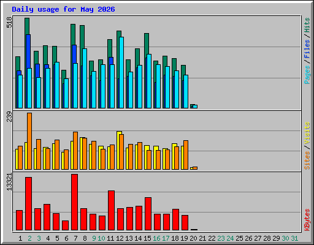Image resolution: width=314 pixels, height=245 pixels.
Task: Click the red KBytes bar for day 6
Action: pyautogui.click(x=66, y=225)
